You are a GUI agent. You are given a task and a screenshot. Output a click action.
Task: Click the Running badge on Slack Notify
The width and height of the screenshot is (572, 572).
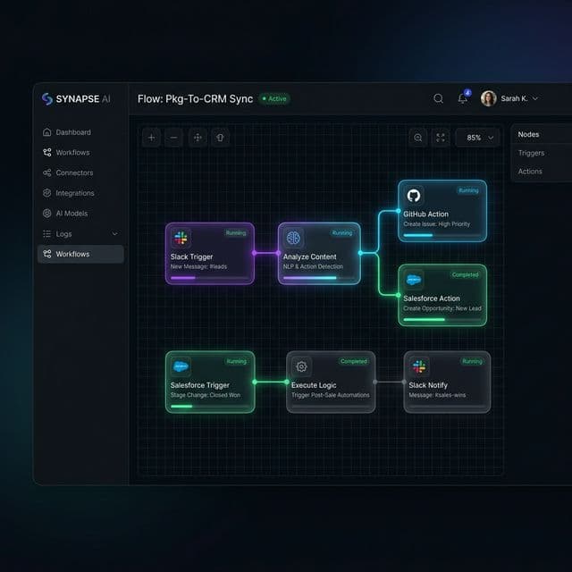[473, 361]
